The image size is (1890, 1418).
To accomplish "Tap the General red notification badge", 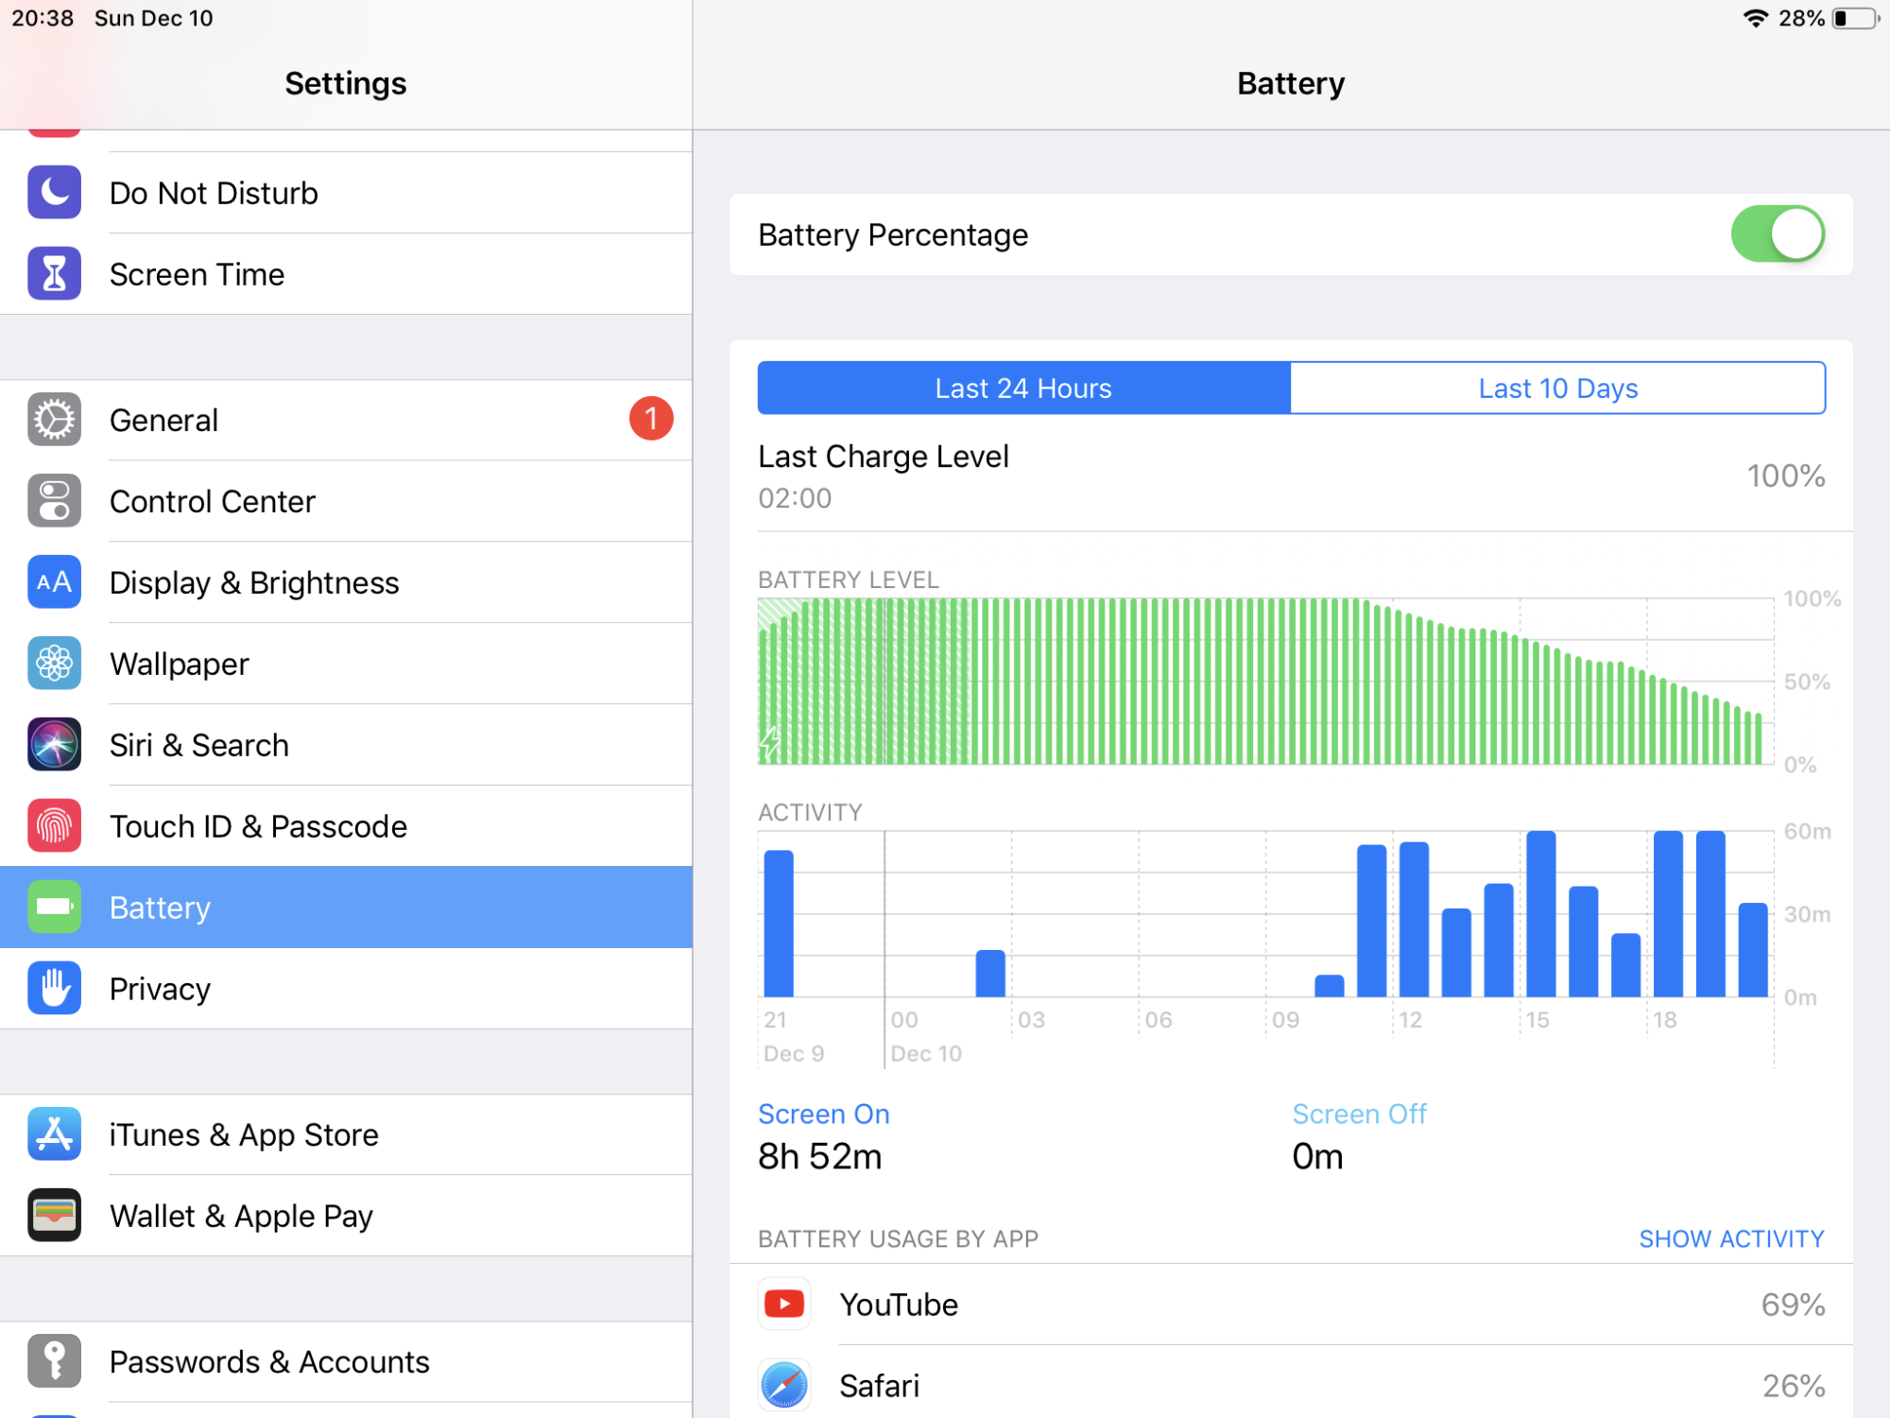I will pos(651,419).
